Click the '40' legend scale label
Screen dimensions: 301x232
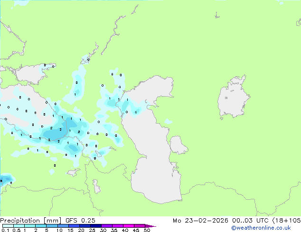[x=125, y=230]
